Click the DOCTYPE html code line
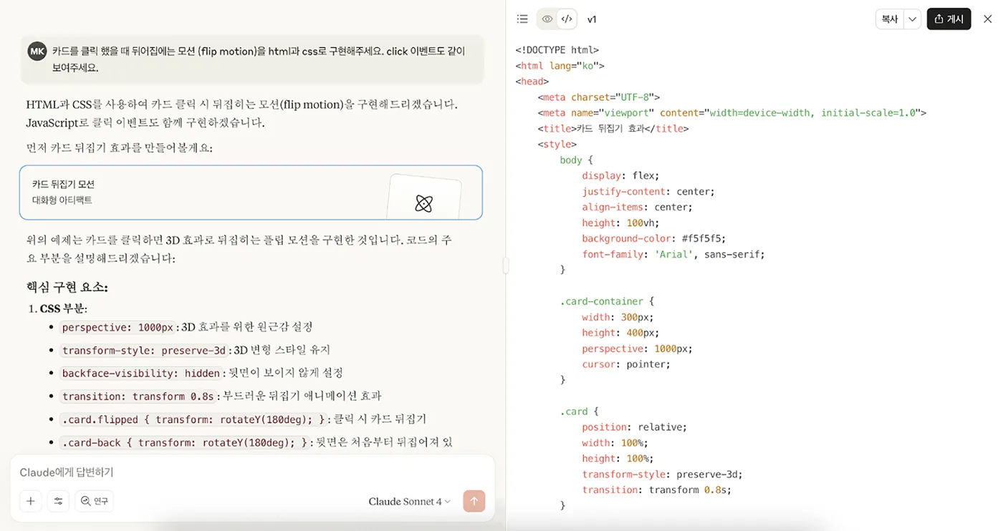Screen dimensions: 1003x531 click(x=557, y=50)
